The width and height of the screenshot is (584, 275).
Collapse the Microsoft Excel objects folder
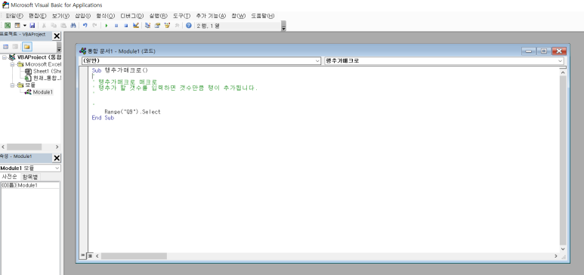12,64
